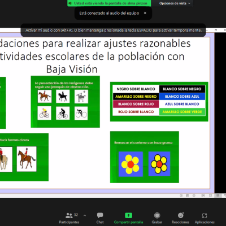Open the Chat panel
This screenshot has height=226, width=226.
(100, 218)
